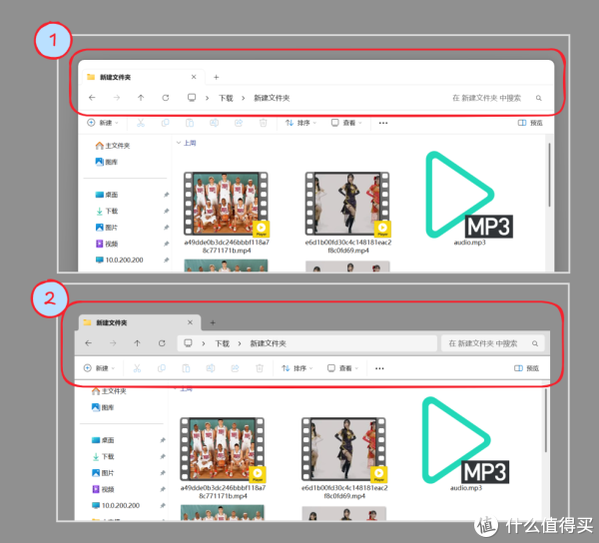Click the refresh icon in window 1
Image resolution: width=599 pixels, height=543 pixels.
tap(165, 98)
